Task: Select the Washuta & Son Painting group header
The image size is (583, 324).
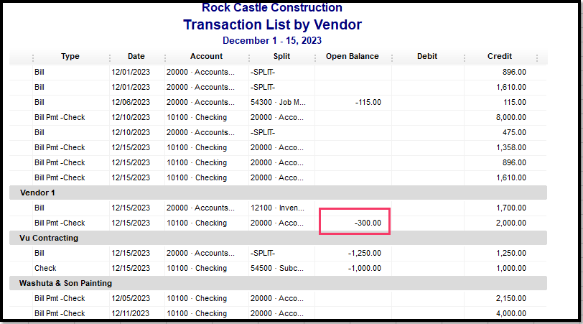Action: tap(278, 283)
